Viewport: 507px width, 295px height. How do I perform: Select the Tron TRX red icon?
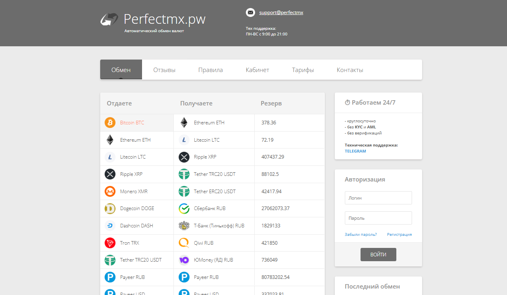[110, 243]
